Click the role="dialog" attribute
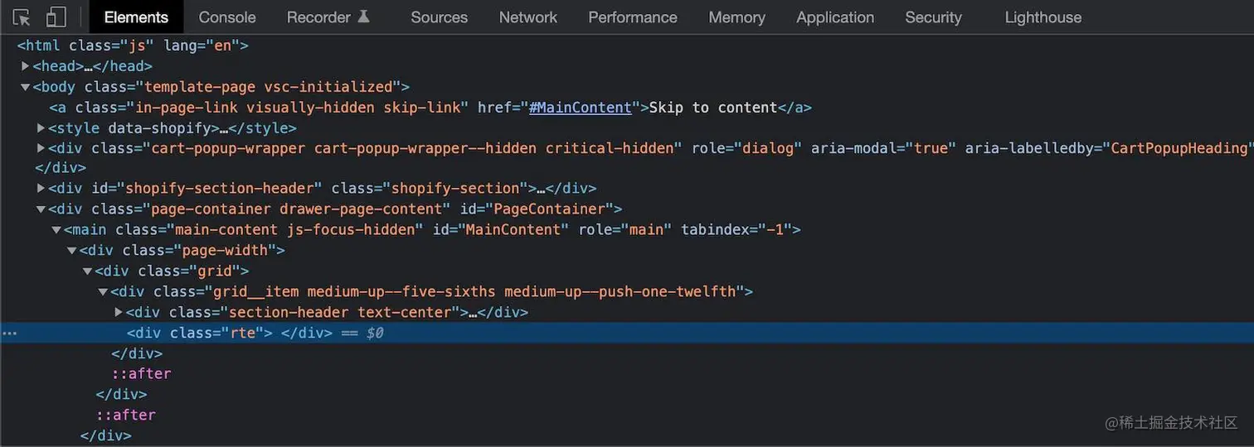 point(746,147)
